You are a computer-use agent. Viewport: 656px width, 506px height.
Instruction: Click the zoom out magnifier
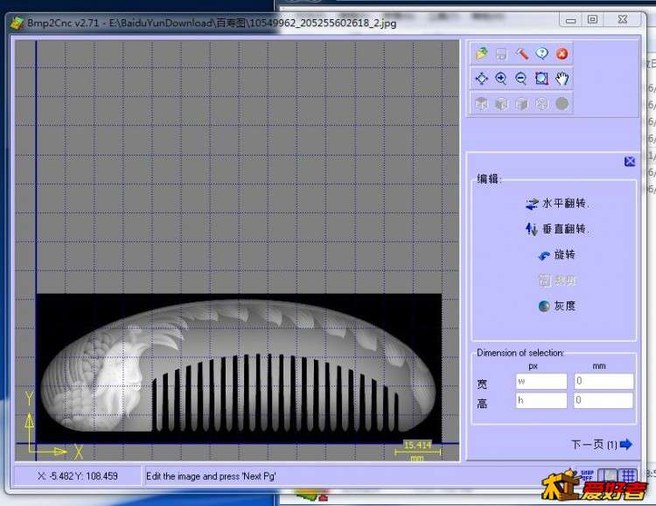pos(521,79)
